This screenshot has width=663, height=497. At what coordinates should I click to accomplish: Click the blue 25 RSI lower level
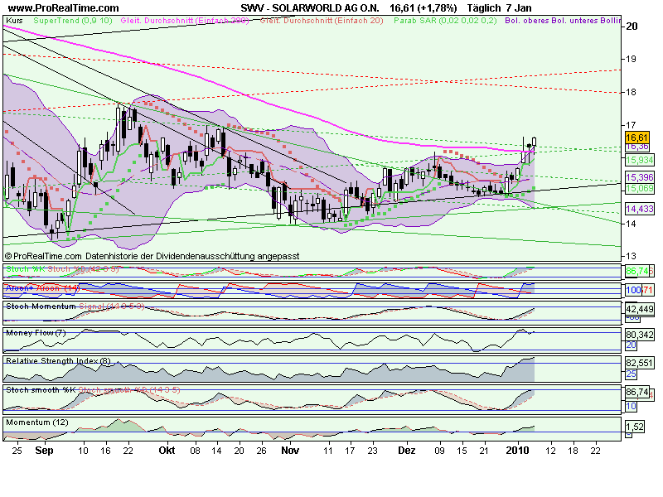pos(631,374)
